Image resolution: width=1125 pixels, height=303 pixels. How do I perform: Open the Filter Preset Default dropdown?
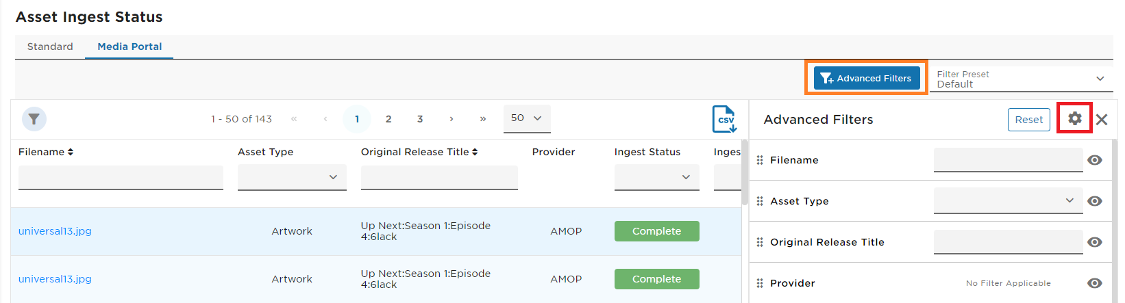[1021, 79]
